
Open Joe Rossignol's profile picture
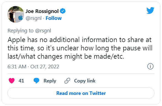click(x=16, y=14)
